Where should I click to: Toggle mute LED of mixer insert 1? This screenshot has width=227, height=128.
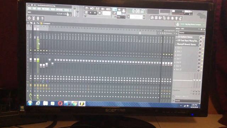point(35,50)
